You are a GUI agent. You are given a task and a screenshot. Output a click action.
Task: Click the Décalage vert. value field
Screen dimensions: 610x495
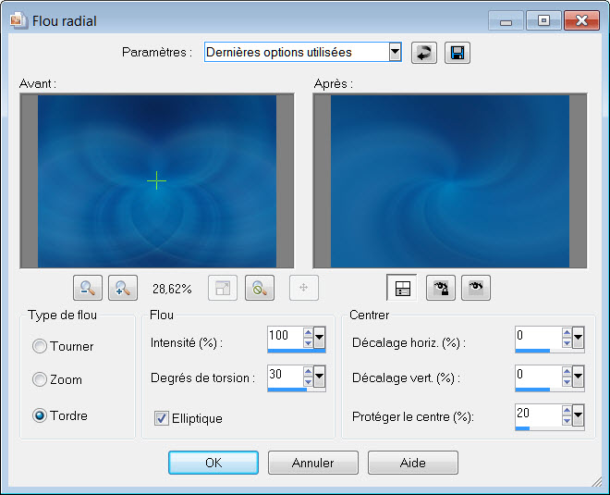539,377
